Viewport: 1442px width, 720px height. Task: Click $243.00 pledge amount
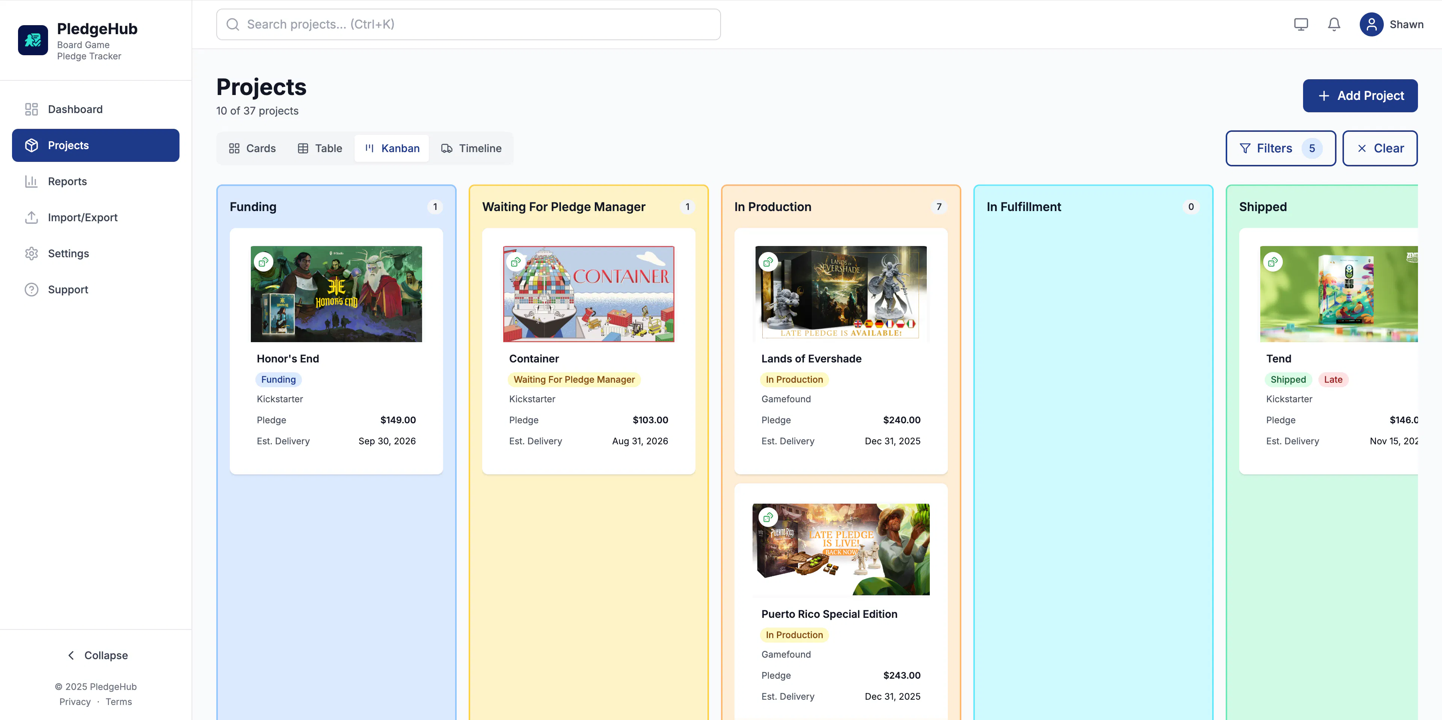902,675
